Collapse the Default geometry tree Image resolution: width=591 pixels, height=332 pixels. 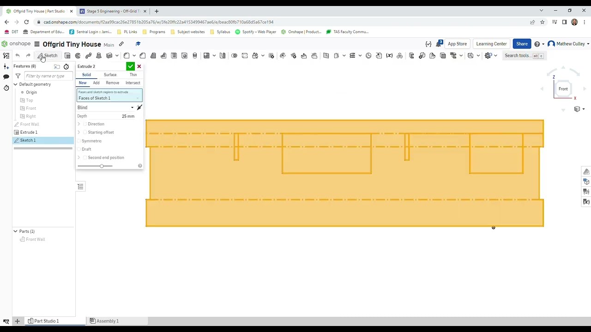point(15,84)
